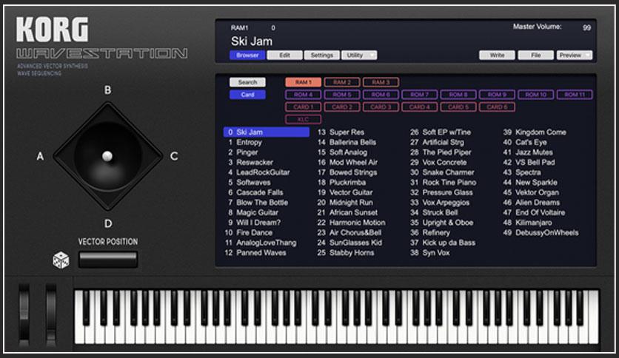Image resolution: width=619 pixels, height=358 pixels.
Task: Select the ROM 6 bank
Action: click(381, 95)
